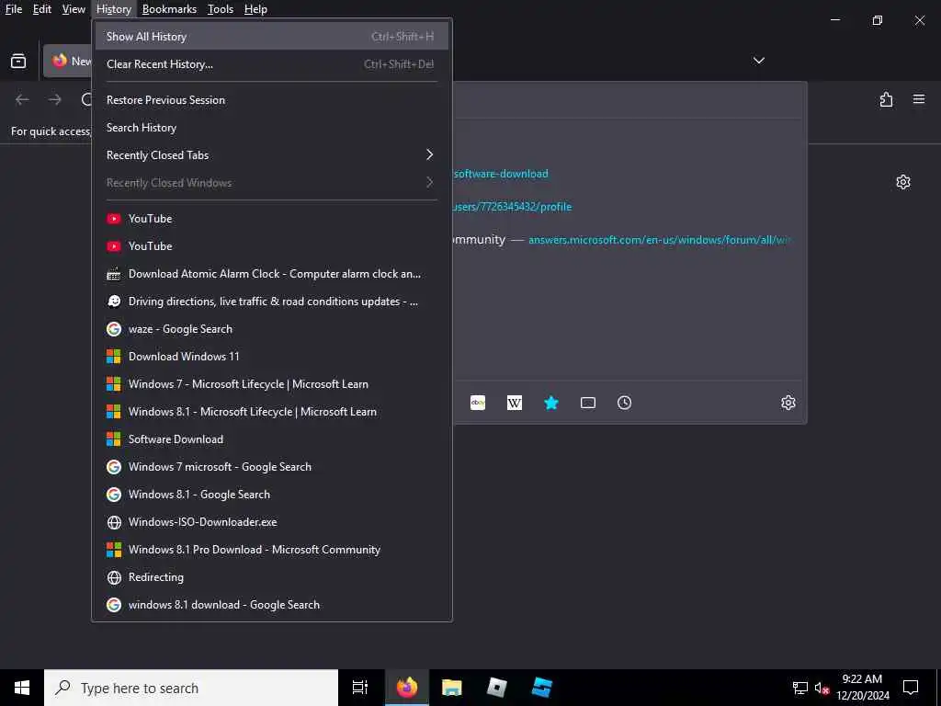The width and height of the screenshot is (941, 706).
Task: Click the eBay search shortcut icon
Action: pyautogui.click(x=478, y=403)
